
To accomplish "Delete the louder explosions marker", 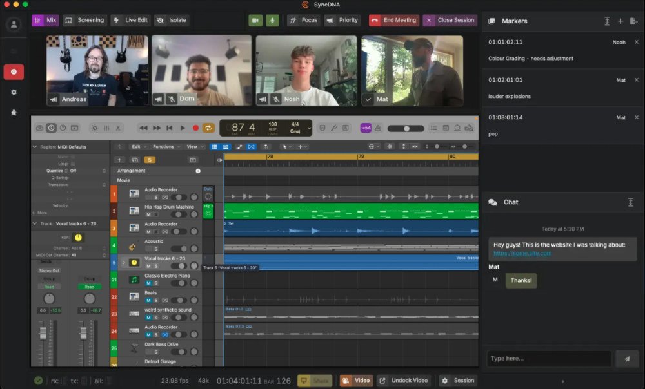I will click(637, 80).
